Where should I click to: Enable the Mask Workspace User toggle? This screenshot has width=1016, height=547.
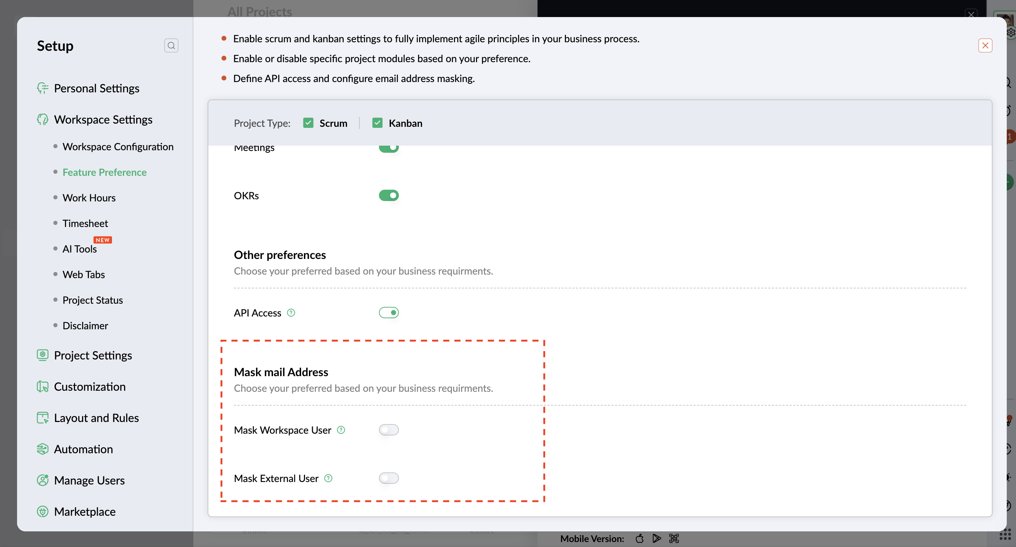389,429
